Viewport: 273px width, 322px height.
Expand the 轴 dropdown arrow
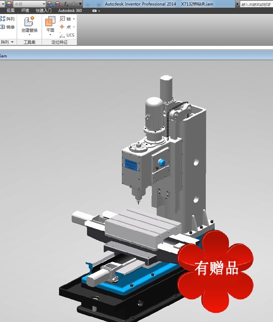74,19
